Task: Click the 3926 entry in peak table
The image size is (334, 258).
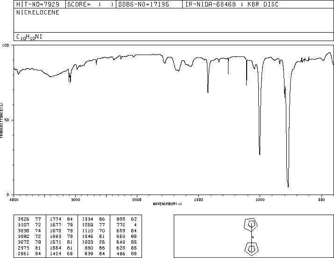Action: coord(29,219)
